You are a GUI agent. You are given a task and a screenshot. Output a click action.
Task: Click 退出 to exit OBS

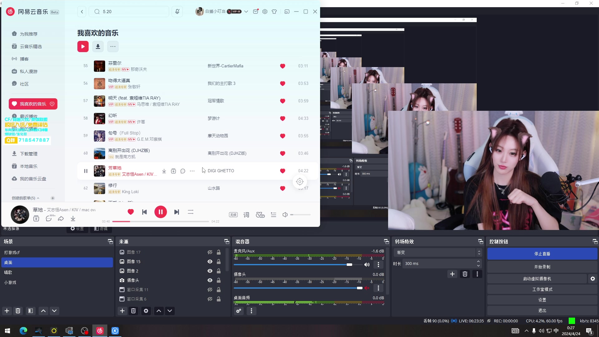pos(542,310)
